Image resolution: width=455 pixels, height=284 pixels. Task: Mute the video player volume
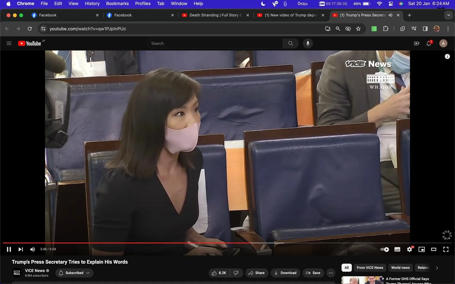(x=33, y=249)
